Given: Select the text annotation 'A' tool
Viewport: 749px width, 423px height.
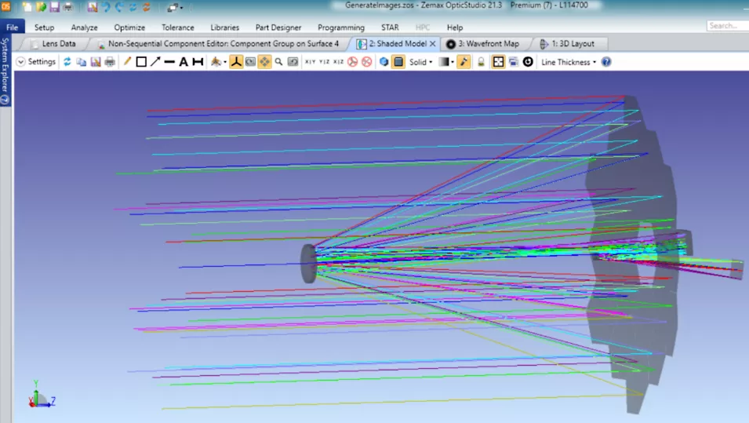Looking at the screenshot, I should pos(184,62).
